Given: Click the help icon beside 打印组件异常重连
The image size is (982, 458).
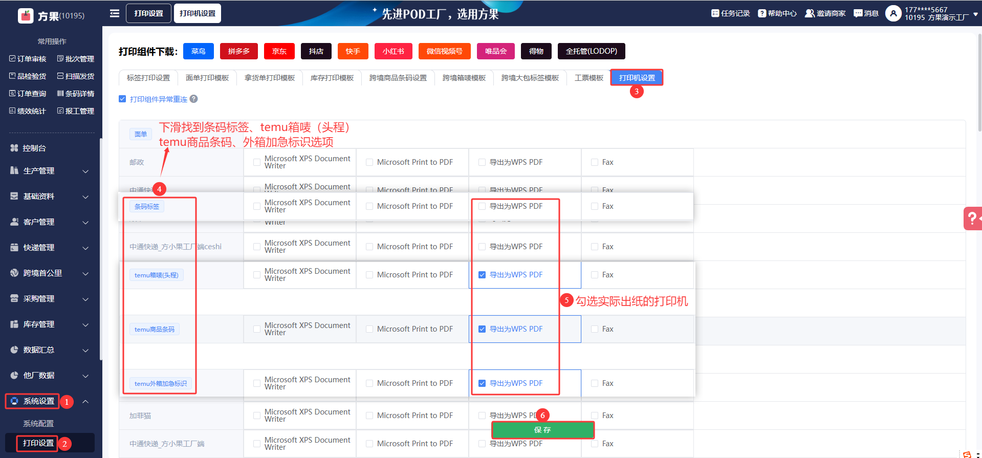Looking at the screenshot, I should coord(193,99).
